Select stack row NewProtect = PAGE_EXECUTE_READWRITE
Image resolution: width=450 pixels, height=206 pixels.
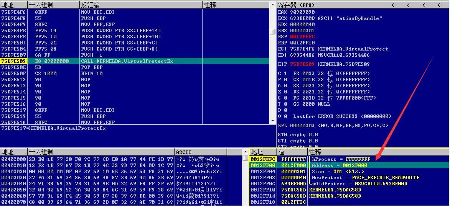point(349,178)
